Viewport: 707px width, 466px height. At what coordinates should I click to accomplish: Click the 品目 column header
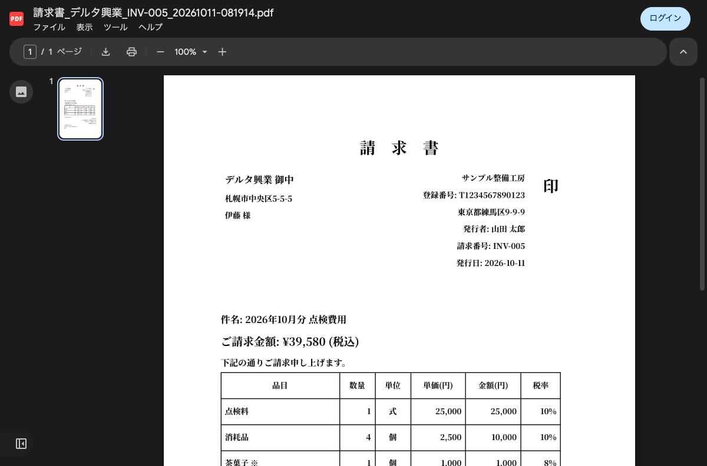280,385
